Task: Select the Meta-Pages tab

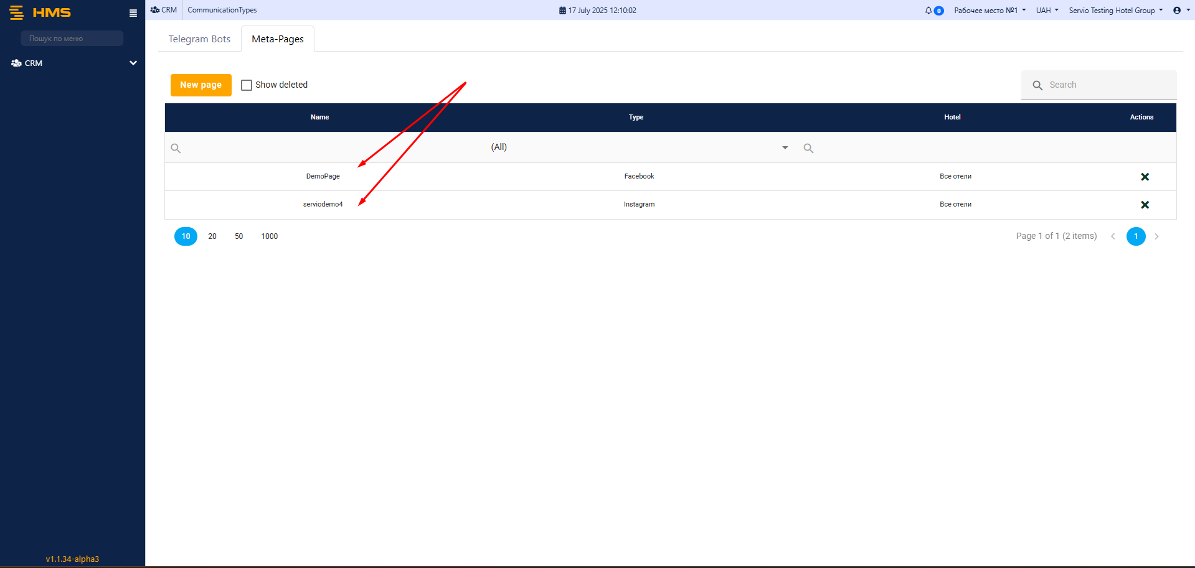Action: click(x=278, y=39)
